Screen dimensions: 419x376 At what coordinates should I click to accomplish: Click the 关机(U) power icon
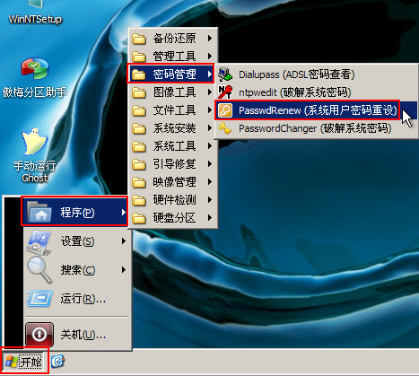point(39,334)
